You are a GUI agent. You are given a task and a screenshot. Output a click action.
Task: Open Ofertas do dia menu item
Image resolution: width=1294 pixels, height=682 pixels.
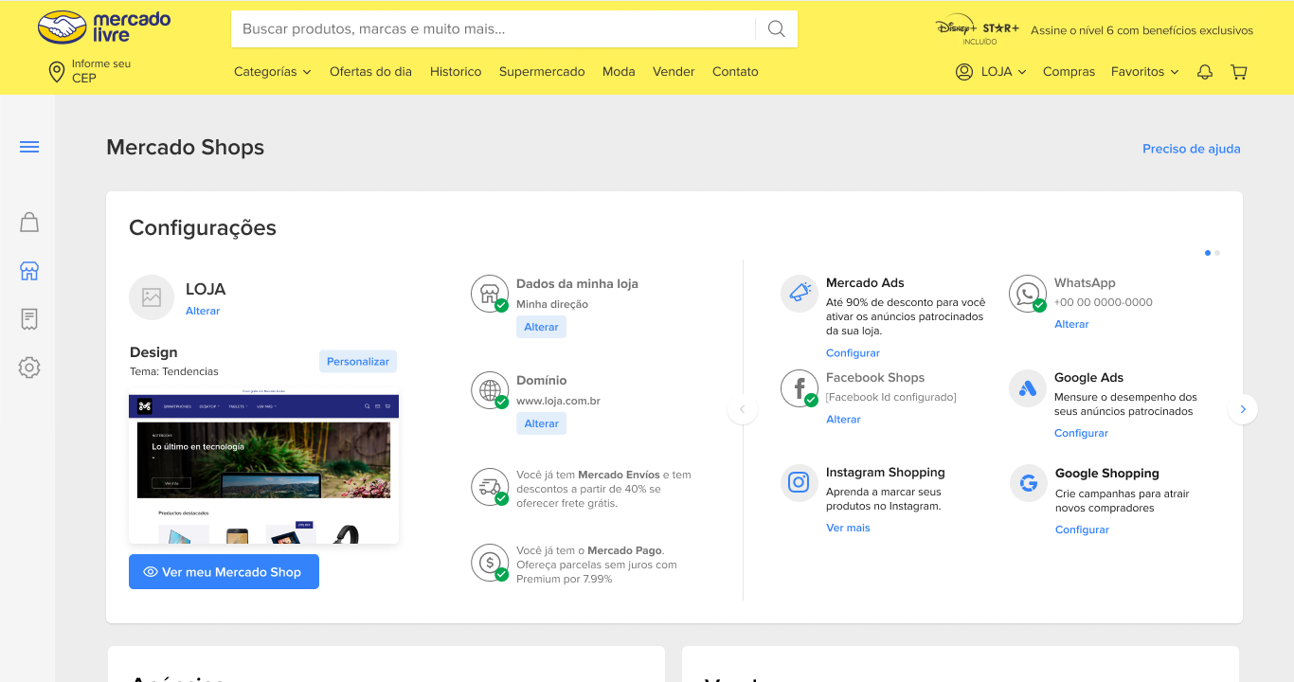click(x=370, y=72)
